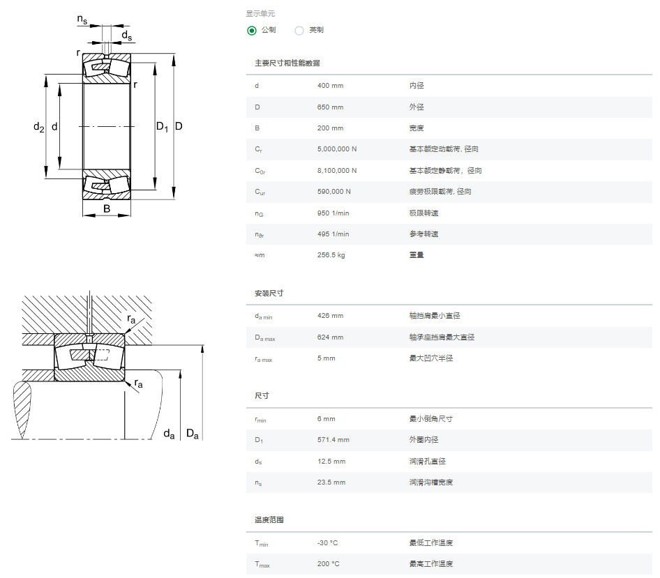The width and height of the screenshot is (660, 578).
Task: Select the 公制 metric radio button
Action: 252,30
